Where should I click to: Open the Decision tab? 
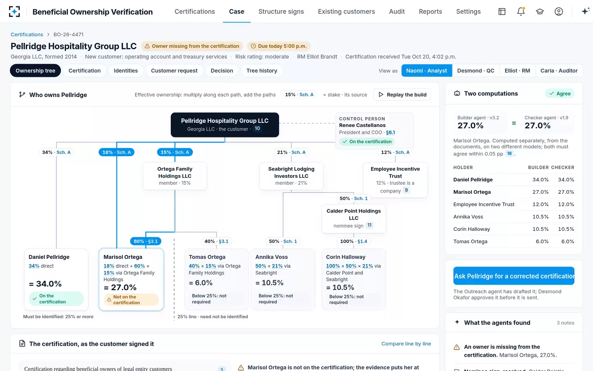click(222, 71)
